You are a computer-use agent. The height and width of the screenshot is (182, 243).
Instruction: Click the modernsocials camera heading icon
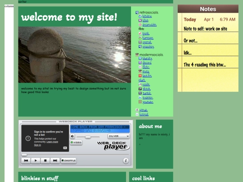(137, 55)
